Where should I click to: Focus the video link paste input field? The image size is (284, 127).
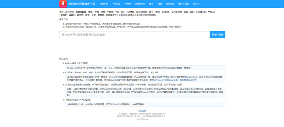[x=134, y=35]
